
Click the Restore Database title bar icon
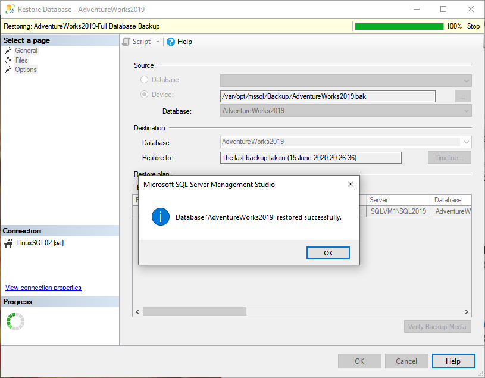click(x=10, y=9)
